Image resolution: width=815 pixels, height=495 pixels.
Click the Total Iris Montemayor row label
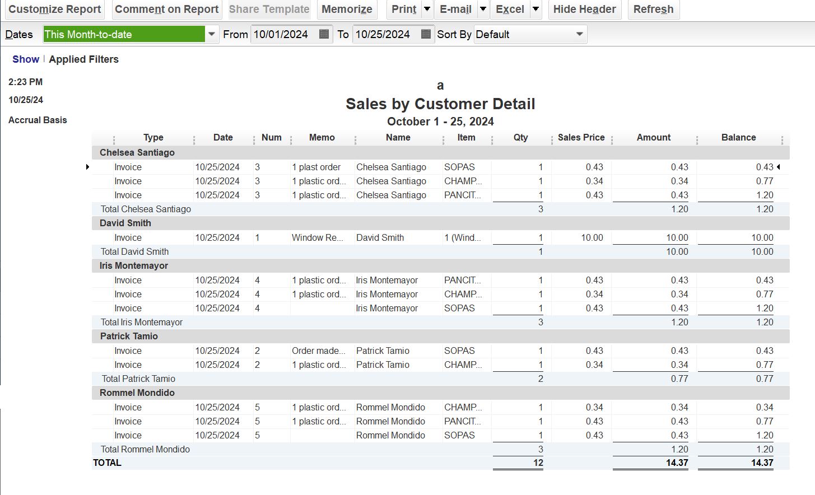[x=142, y=323]
